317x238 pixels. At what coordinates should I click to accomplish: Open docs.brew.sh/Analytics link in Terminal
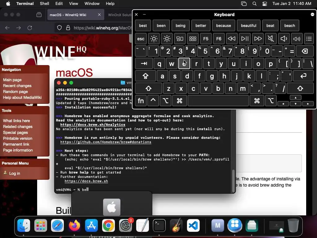[93, 125]
